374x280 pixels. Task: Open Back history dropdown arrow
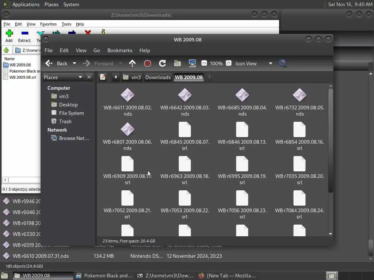click(75, 63)
